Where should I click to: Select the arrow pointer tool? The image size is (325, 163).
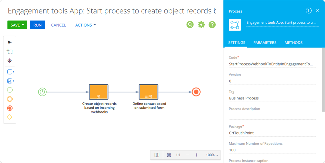pyautogui.click(x=10, y=42)
